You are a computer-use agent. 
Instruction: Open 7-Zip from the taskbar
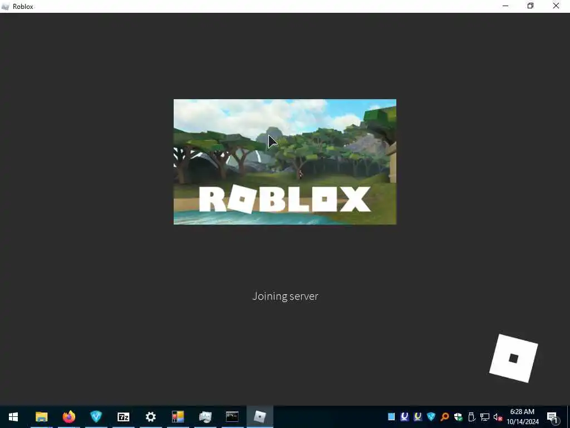(123, 417)
